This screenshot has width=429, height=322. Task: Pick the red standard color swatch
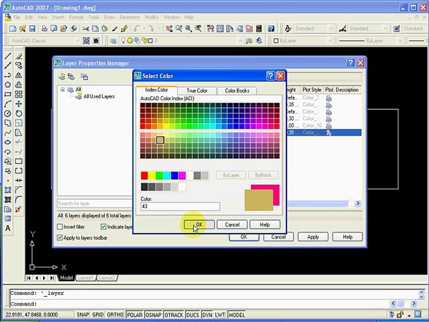pyautogui.click(x=144, y=175)
